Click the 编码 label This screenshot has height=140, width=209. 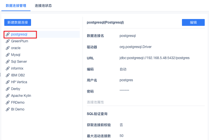[90, 69]
